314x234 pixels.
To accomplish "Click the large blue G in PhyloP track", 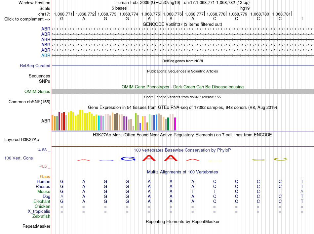I will [x=128, y=159].
